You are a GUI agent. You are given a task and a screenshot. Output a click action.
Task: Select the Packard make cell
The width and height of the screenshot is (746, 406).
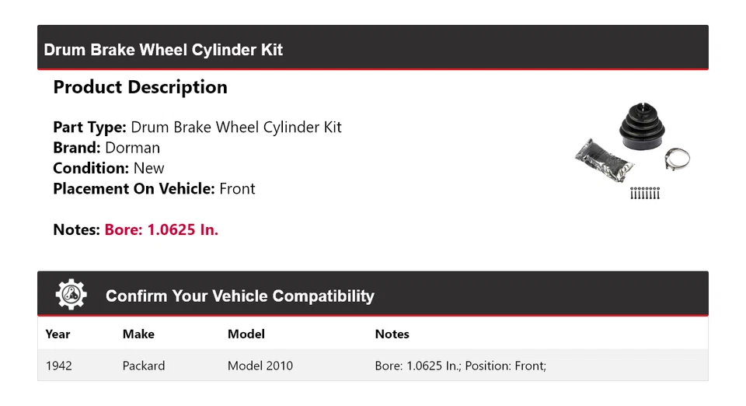[x=144, y=366]
